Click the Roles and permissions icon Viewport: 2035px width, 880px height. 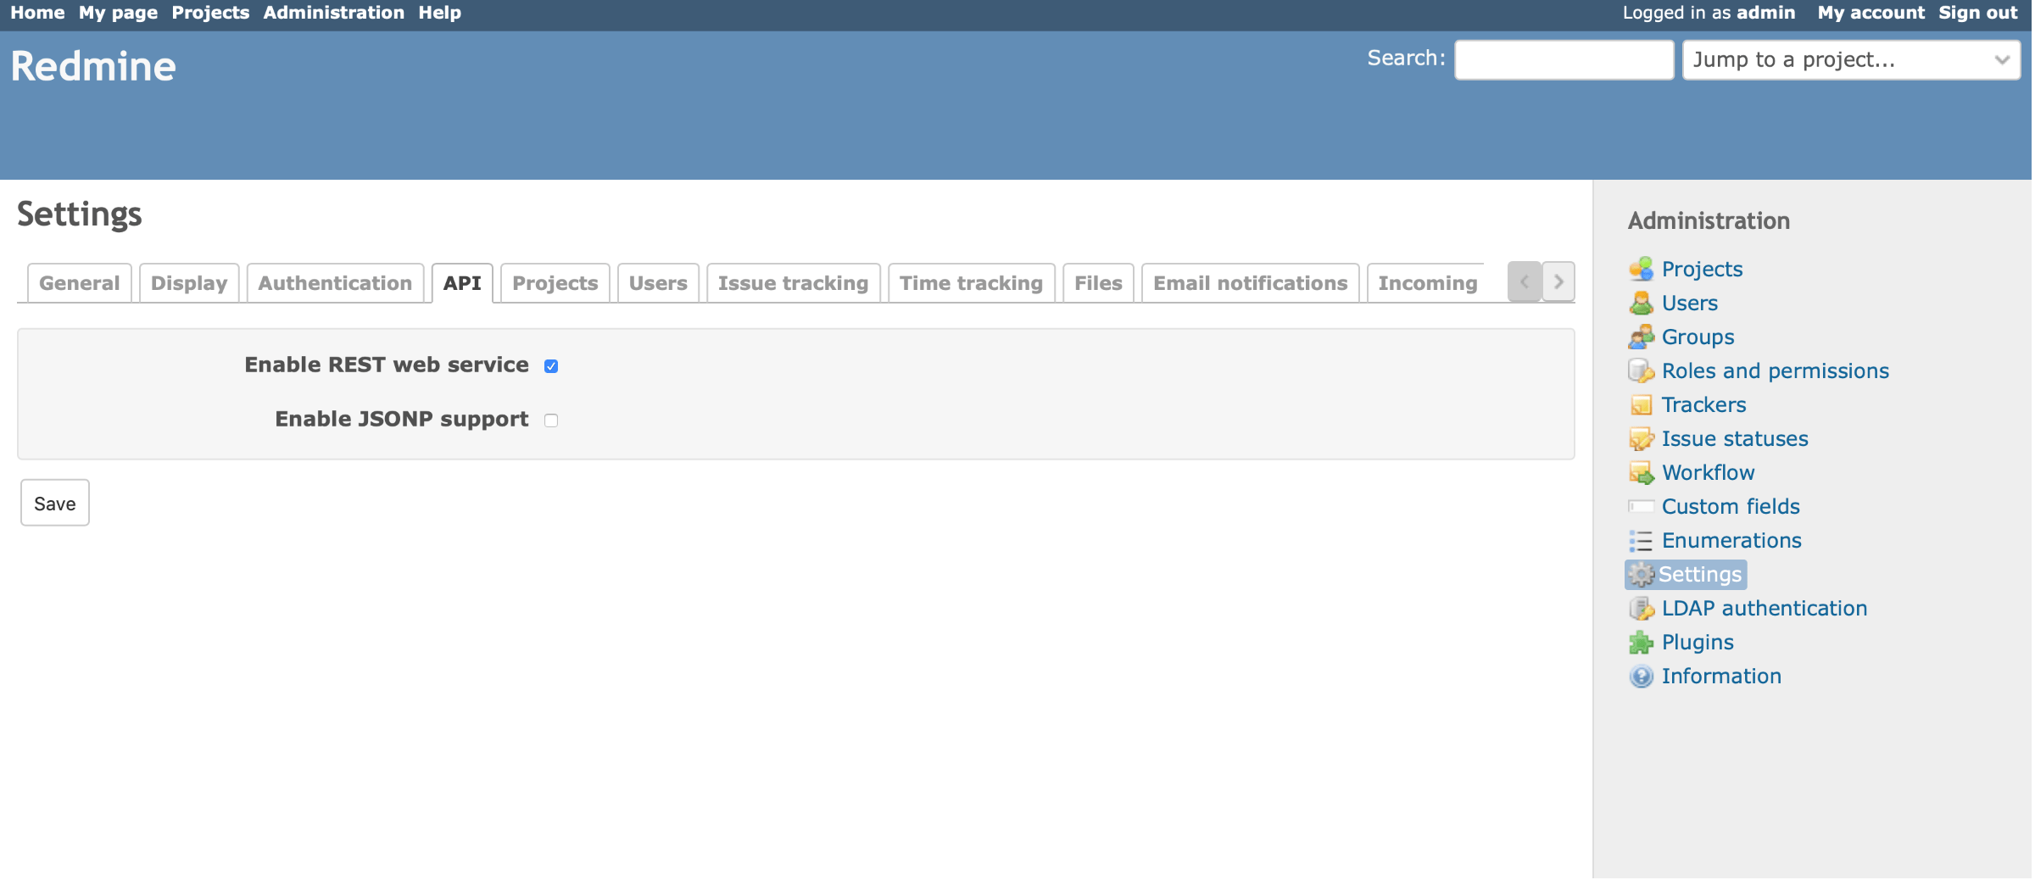pyautogui.click(x=1641, y=370)
